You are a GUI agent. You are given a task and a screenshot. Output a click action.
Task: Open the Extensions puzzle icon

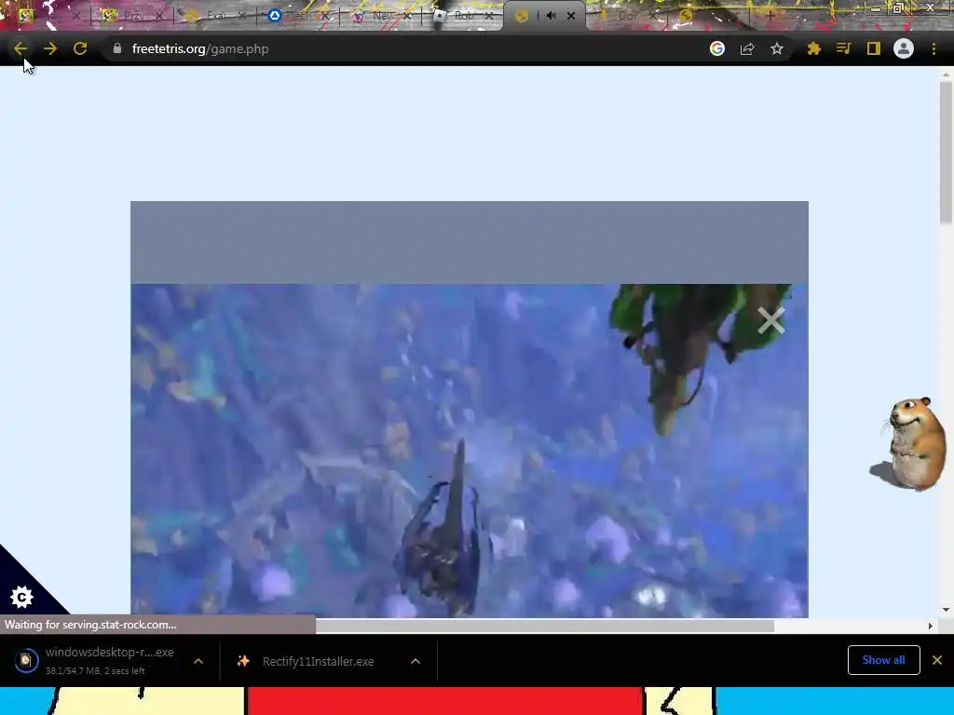814,48
